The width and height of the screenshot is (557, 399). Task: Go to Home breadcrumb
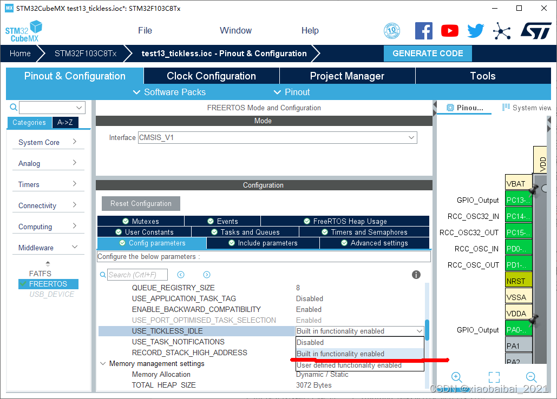click(x=20, y=54)
